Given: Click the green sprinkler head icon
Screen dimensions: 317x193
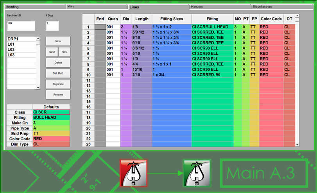Looking at the screenshot, I should click(x=197, y=172).
